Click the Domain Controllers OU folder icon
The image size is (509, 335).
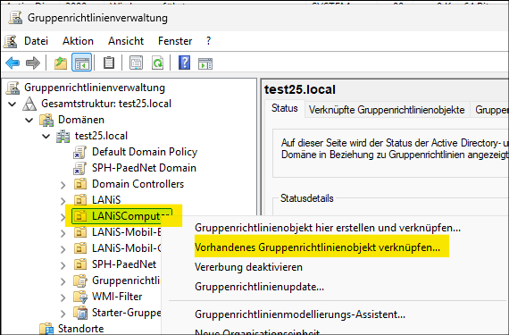click(x=80, y=184)
